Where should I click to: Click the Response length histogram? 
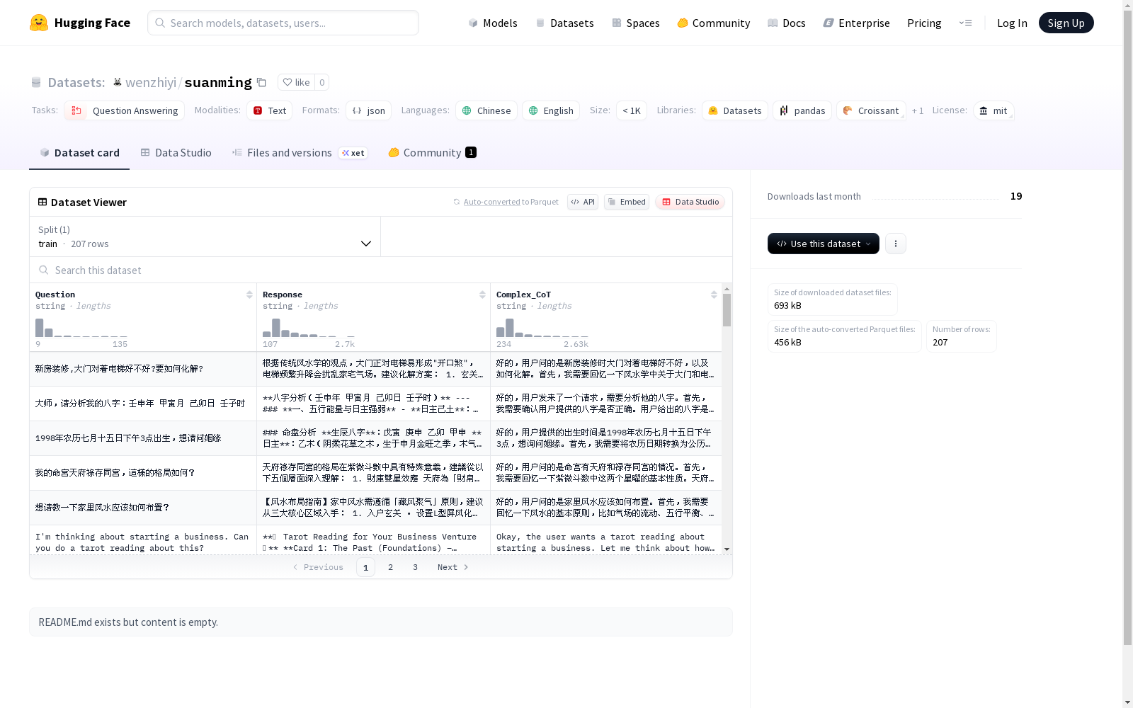309,327
